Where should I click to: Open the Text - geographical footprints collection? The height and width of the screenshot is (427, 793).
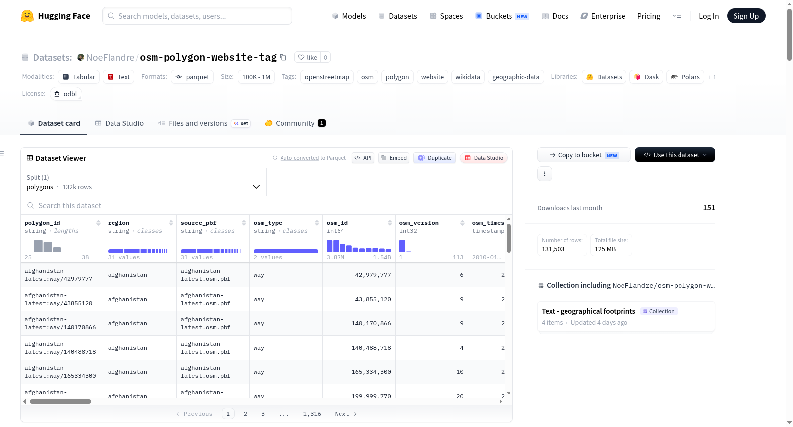pos(626,316)
